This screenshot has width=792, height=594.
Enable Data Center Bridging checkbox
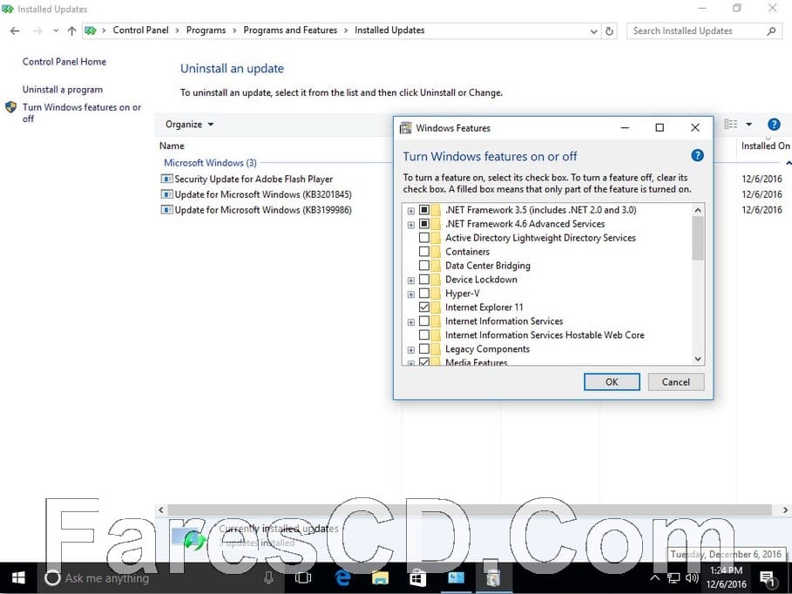coord(424,265)
